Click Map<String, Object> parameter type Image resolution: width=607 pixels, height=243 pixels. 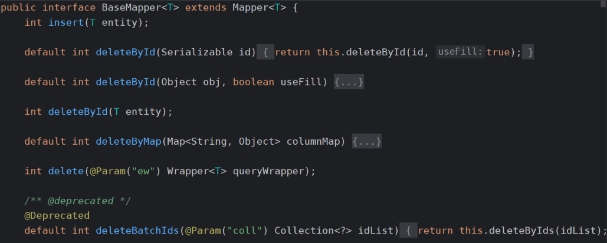pos(224,141)
